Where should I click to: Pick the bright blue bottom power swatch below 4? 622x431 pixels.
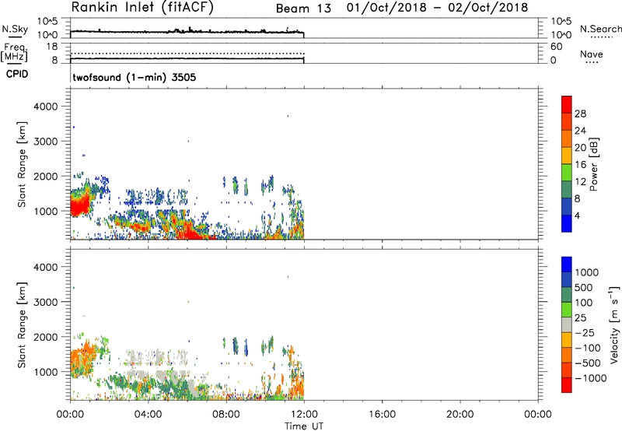point(567,223)
